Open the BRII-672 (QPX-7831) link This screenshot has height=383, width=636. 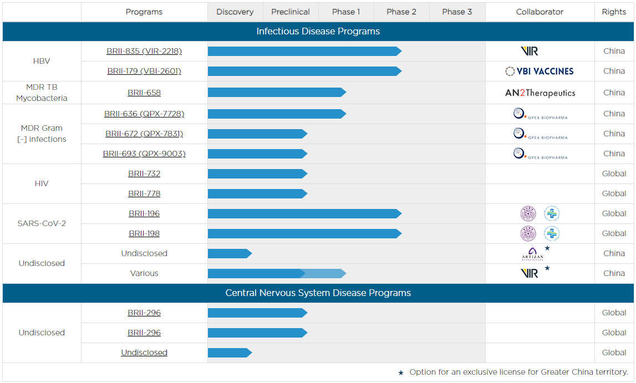click(x=144, y=134)
